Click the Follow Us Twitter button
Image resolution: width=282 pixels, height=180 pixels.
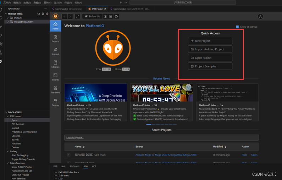[x=92, y=16]
